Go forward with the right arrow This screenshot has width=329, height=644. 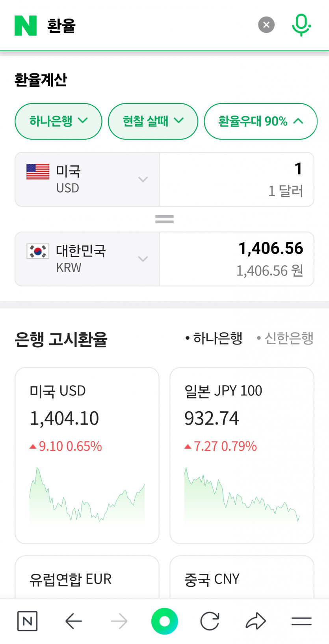pyautogui.click(x=119, y=622)
